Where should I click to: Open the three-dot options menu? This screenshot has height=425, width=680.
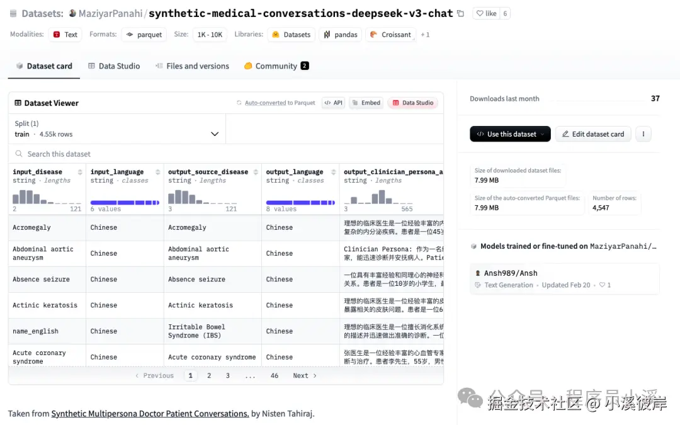point(643,133)
